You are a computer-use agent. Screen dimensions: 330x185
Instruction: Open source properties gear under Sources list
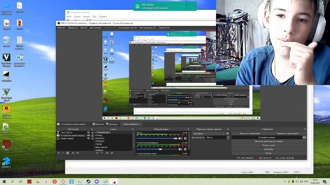pyautogui.click(x=68, y=153)
